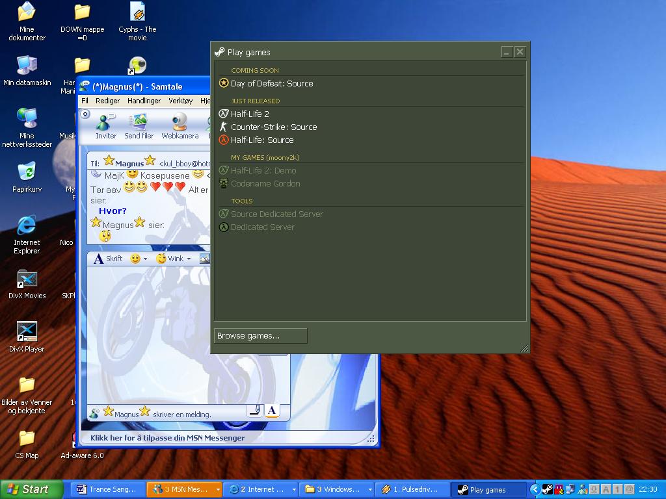Open Skrift font settings in chat
The height and width of the screenshot is (499, 666).
(x=109, y=259)
